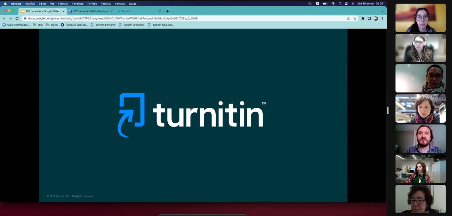Viewport: 452px width, 216px height.
Task: Check the battery status icon
Action: (325, 4)
